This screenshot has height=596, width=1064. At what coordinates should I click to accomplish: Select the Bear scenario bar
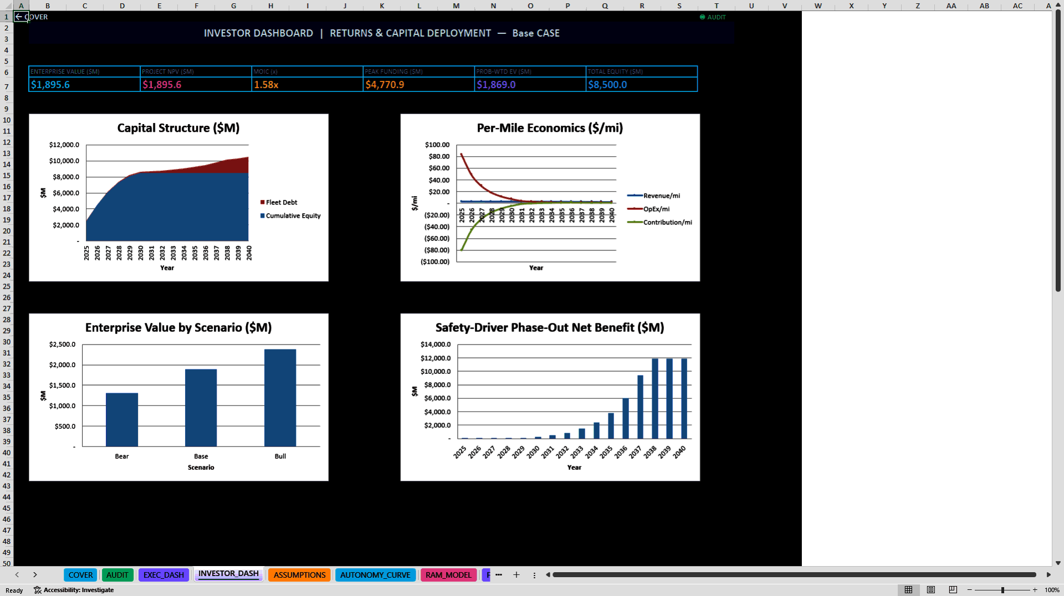(x=122, y=419)
